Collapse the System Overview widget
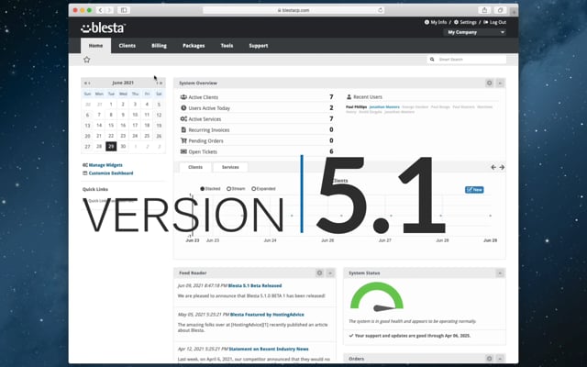 point(500,83)
